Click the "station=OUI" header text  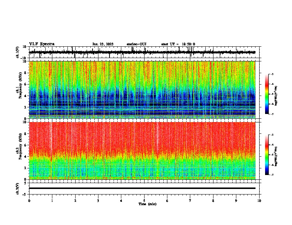tap(136, 44)
